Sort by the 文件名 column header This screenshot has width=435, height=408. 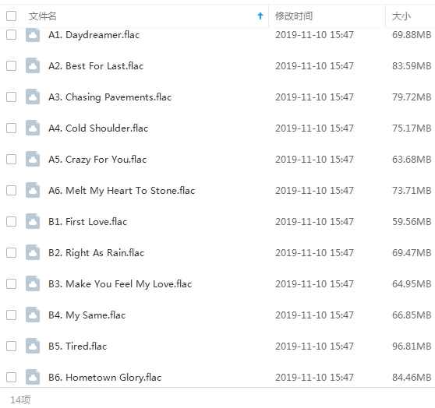(42, 16)
